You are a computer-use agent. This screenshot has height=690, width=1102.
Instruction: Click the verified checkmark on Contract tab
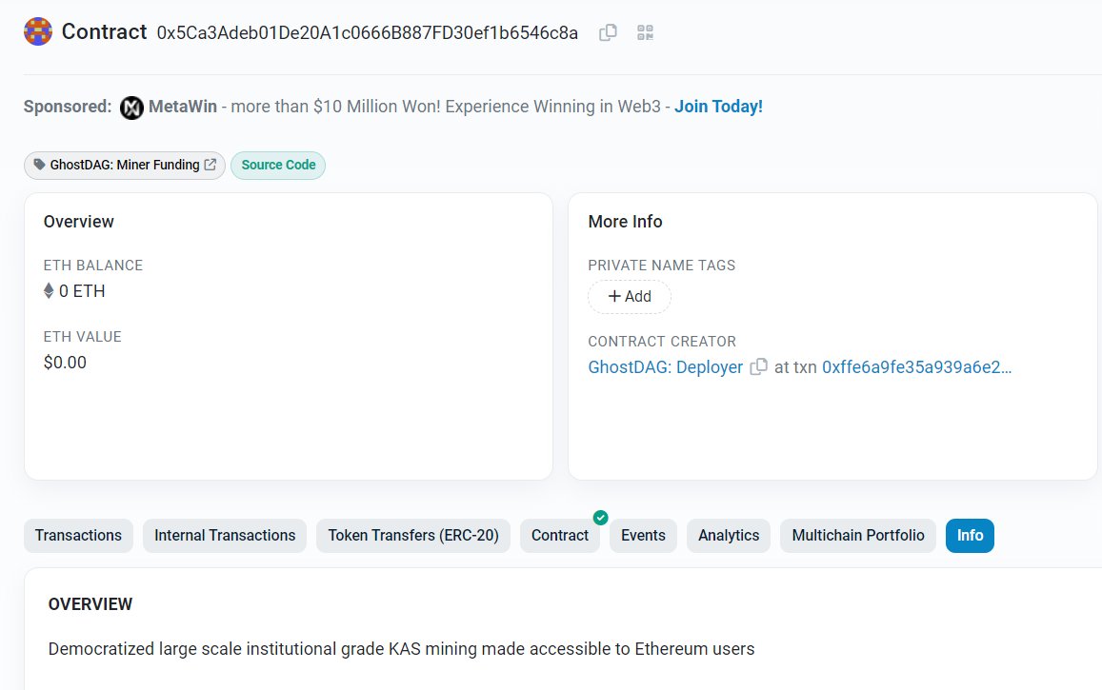tap(600, 518)
